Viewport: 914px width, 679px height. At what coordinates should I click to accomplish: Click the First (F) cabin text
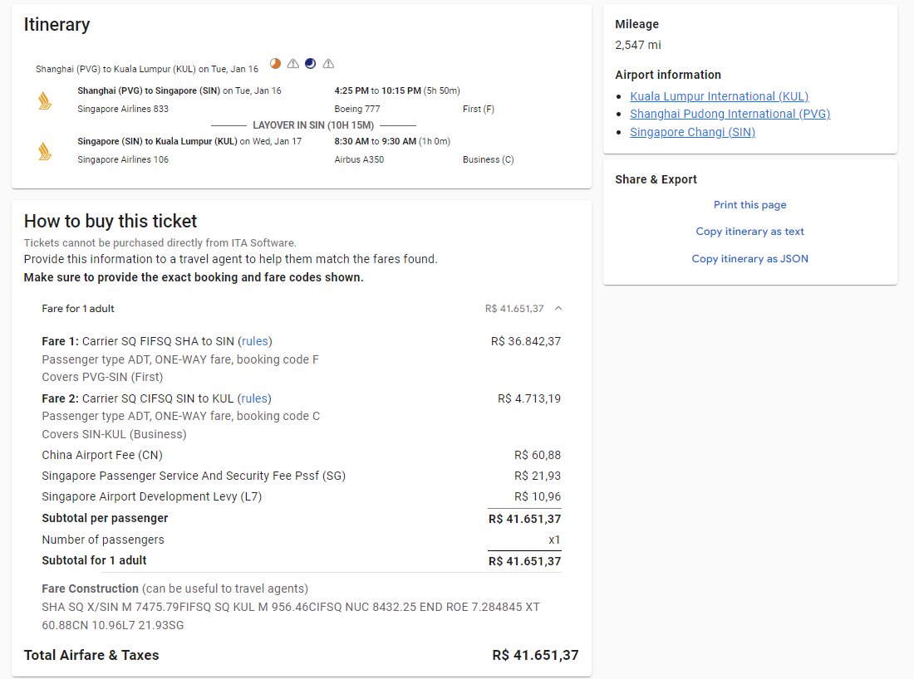[479, 109]
